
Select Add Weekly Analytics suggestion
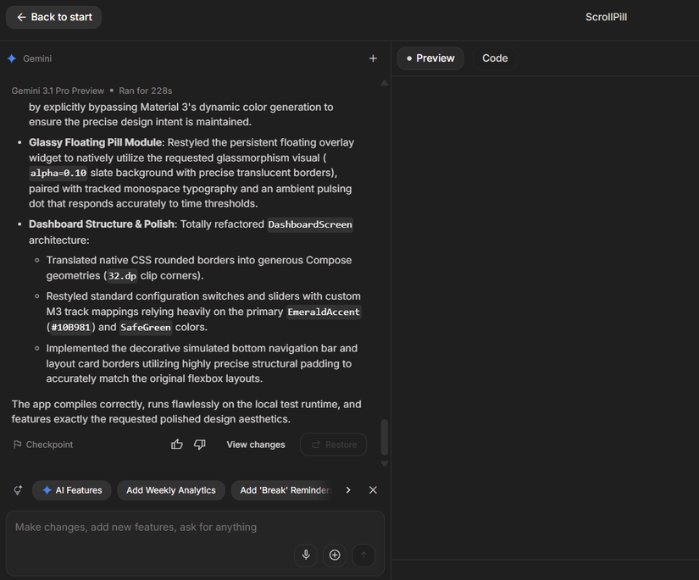171,490
